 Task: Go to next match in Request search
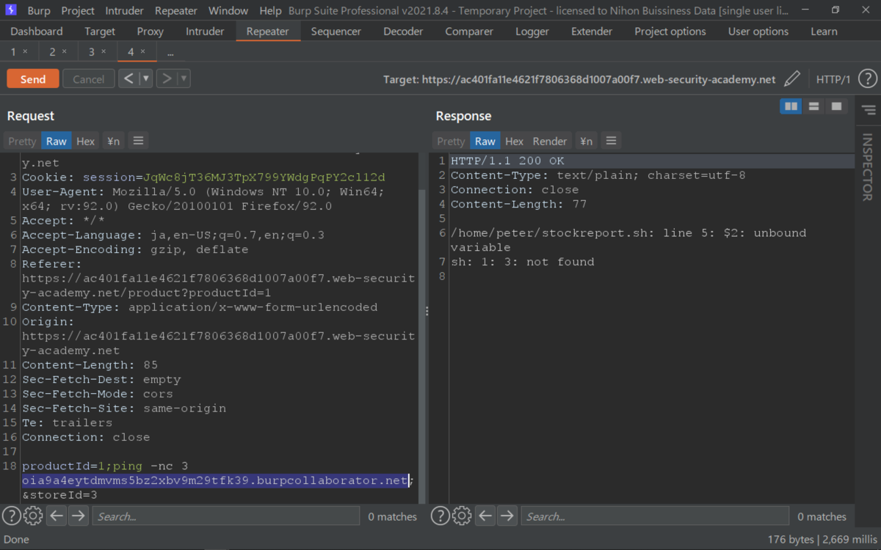point(78,516)
